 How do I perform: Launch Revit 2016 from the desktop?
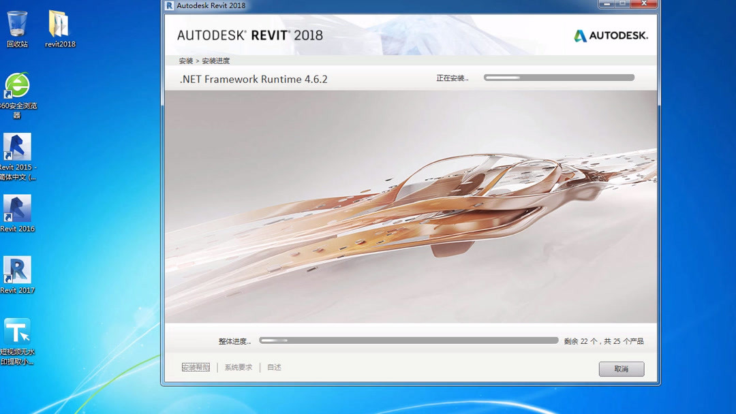tap(17, 208)
